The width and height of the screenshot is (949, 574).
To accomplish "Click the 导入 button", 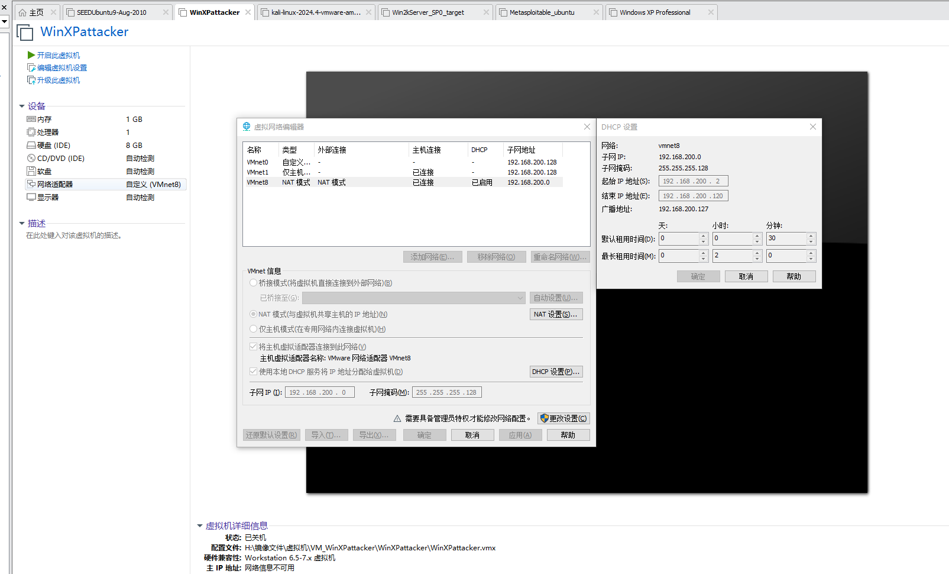I will click(326, 435).
